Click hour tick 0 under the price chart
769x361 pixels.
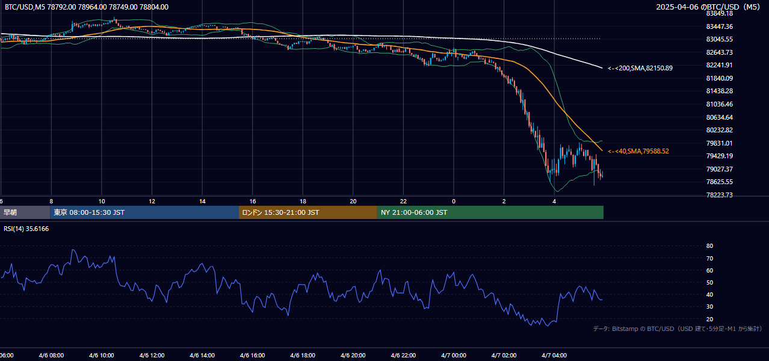point(454,201)
